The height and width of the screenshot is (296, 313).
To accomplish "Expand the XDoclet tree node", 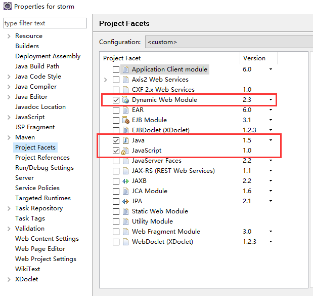I will pos(9,280).
